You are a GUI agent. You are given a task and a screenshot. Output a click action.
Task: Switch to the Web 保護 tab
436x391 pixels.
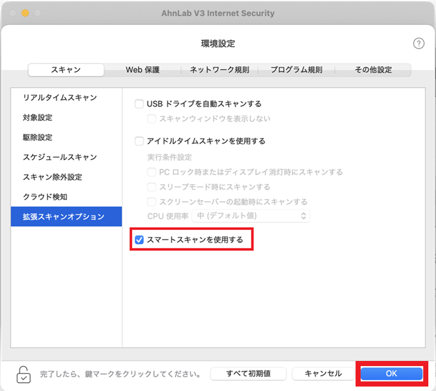[x=142, y=70]
